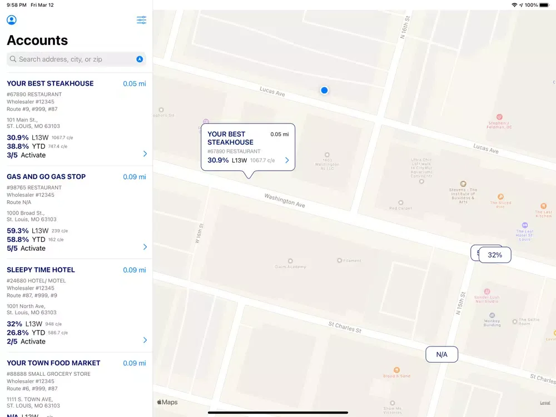Tap the Blood & Sand map pin
Screen dimensions: 556x417
click(396, 370)
